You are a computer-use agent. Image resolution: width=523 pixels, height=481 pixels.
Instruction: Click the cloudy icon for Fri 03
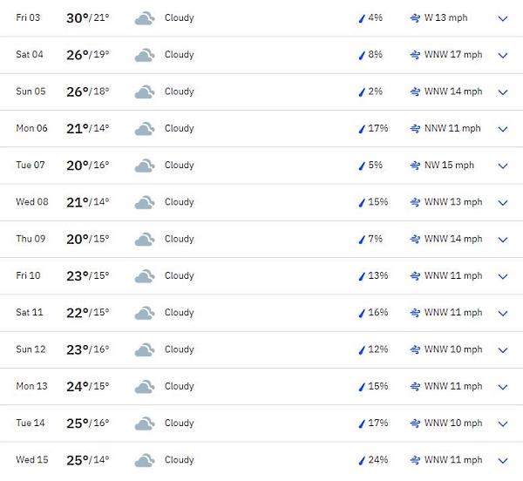[145, 18]
